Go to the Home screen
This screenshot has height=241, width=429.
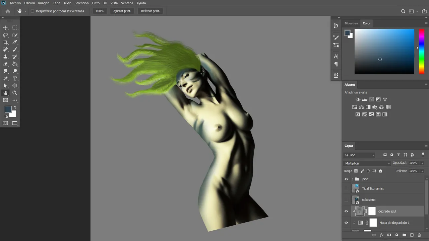click(x=8, y=11)
